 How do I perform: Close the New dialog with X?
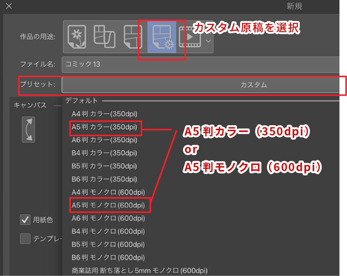tap(9, 6)
